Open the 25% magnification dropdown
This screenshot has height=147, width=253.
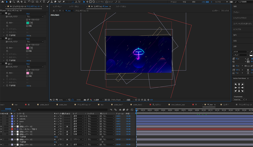pyautogui.click(x=63, y=100)
